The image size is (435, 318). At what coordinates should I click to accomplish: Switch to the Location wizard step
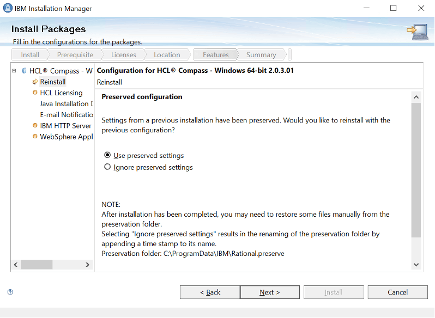[x=167, y=54]
